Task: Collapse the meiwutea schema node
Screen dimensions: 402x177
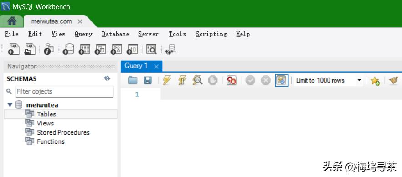Action: coord(10,104)
